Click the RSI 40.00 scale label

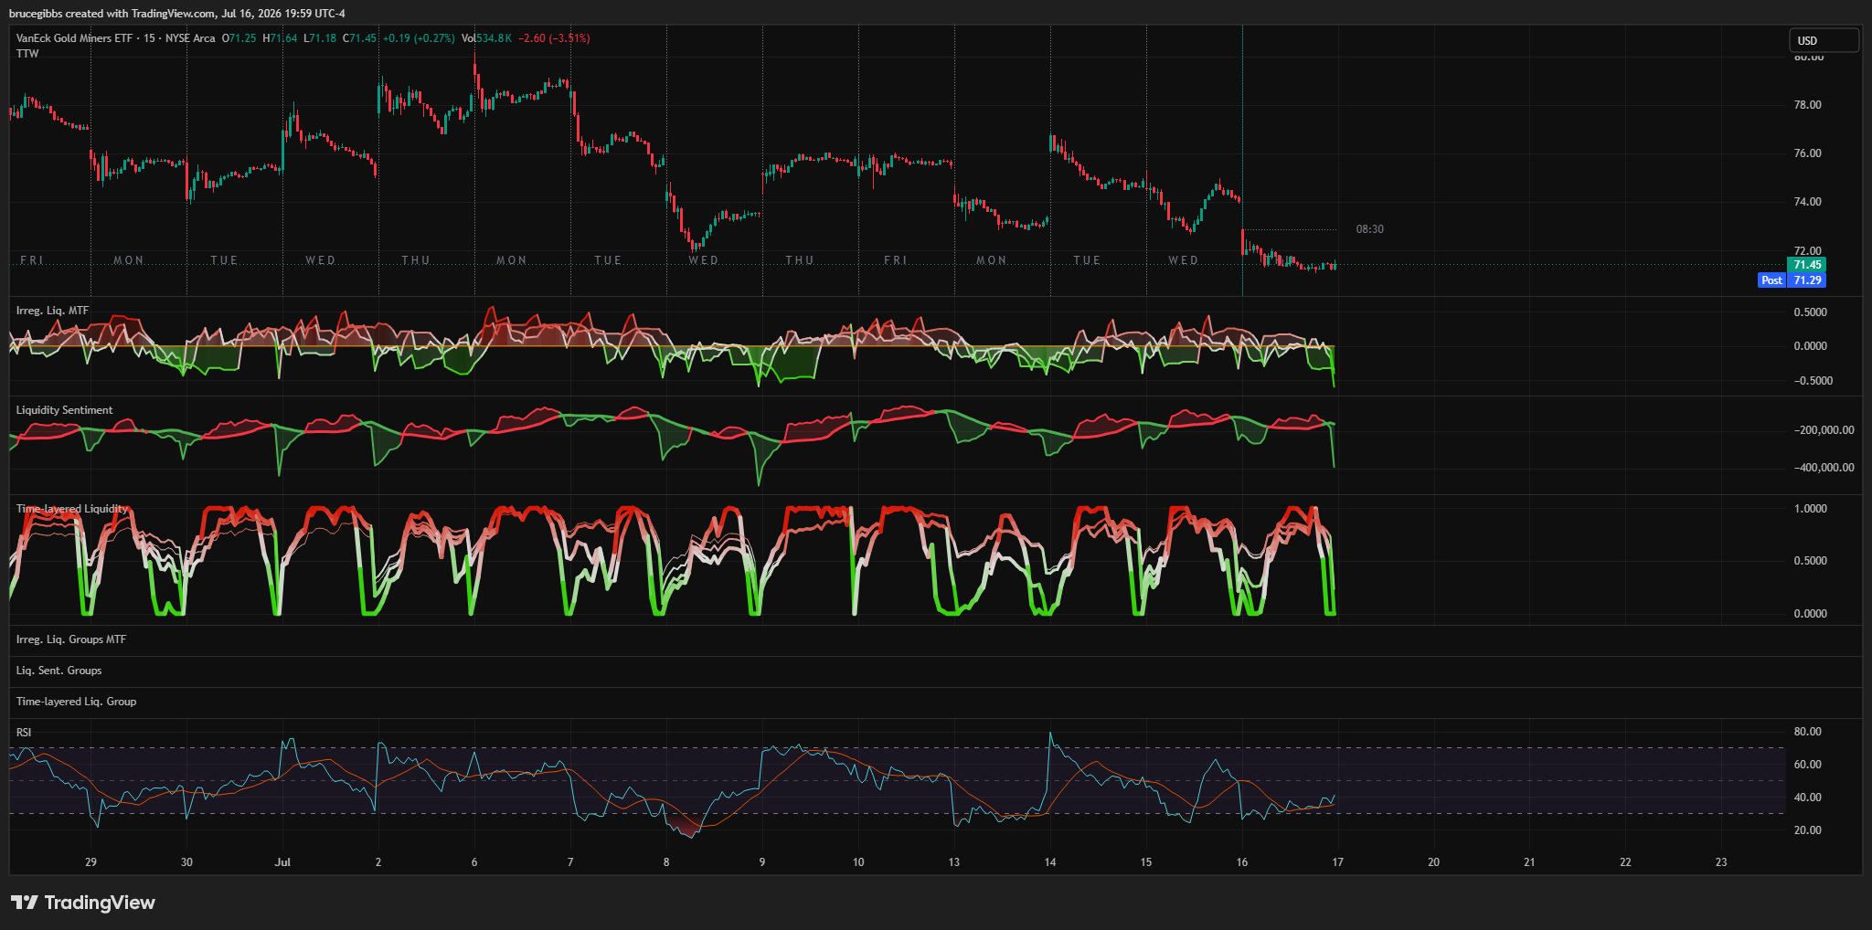point(1808,798)
